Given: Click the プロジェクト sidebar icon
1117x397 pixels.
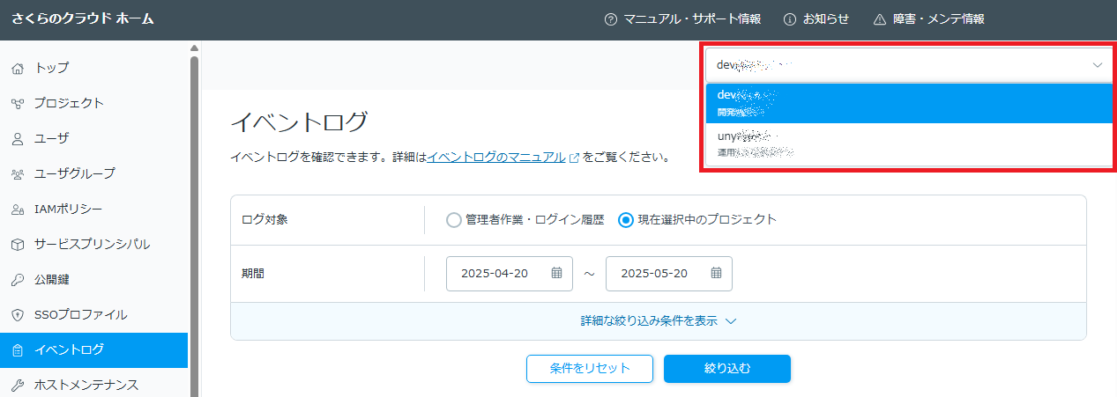Looking at the screenshot, I should (x=18, y=103).
